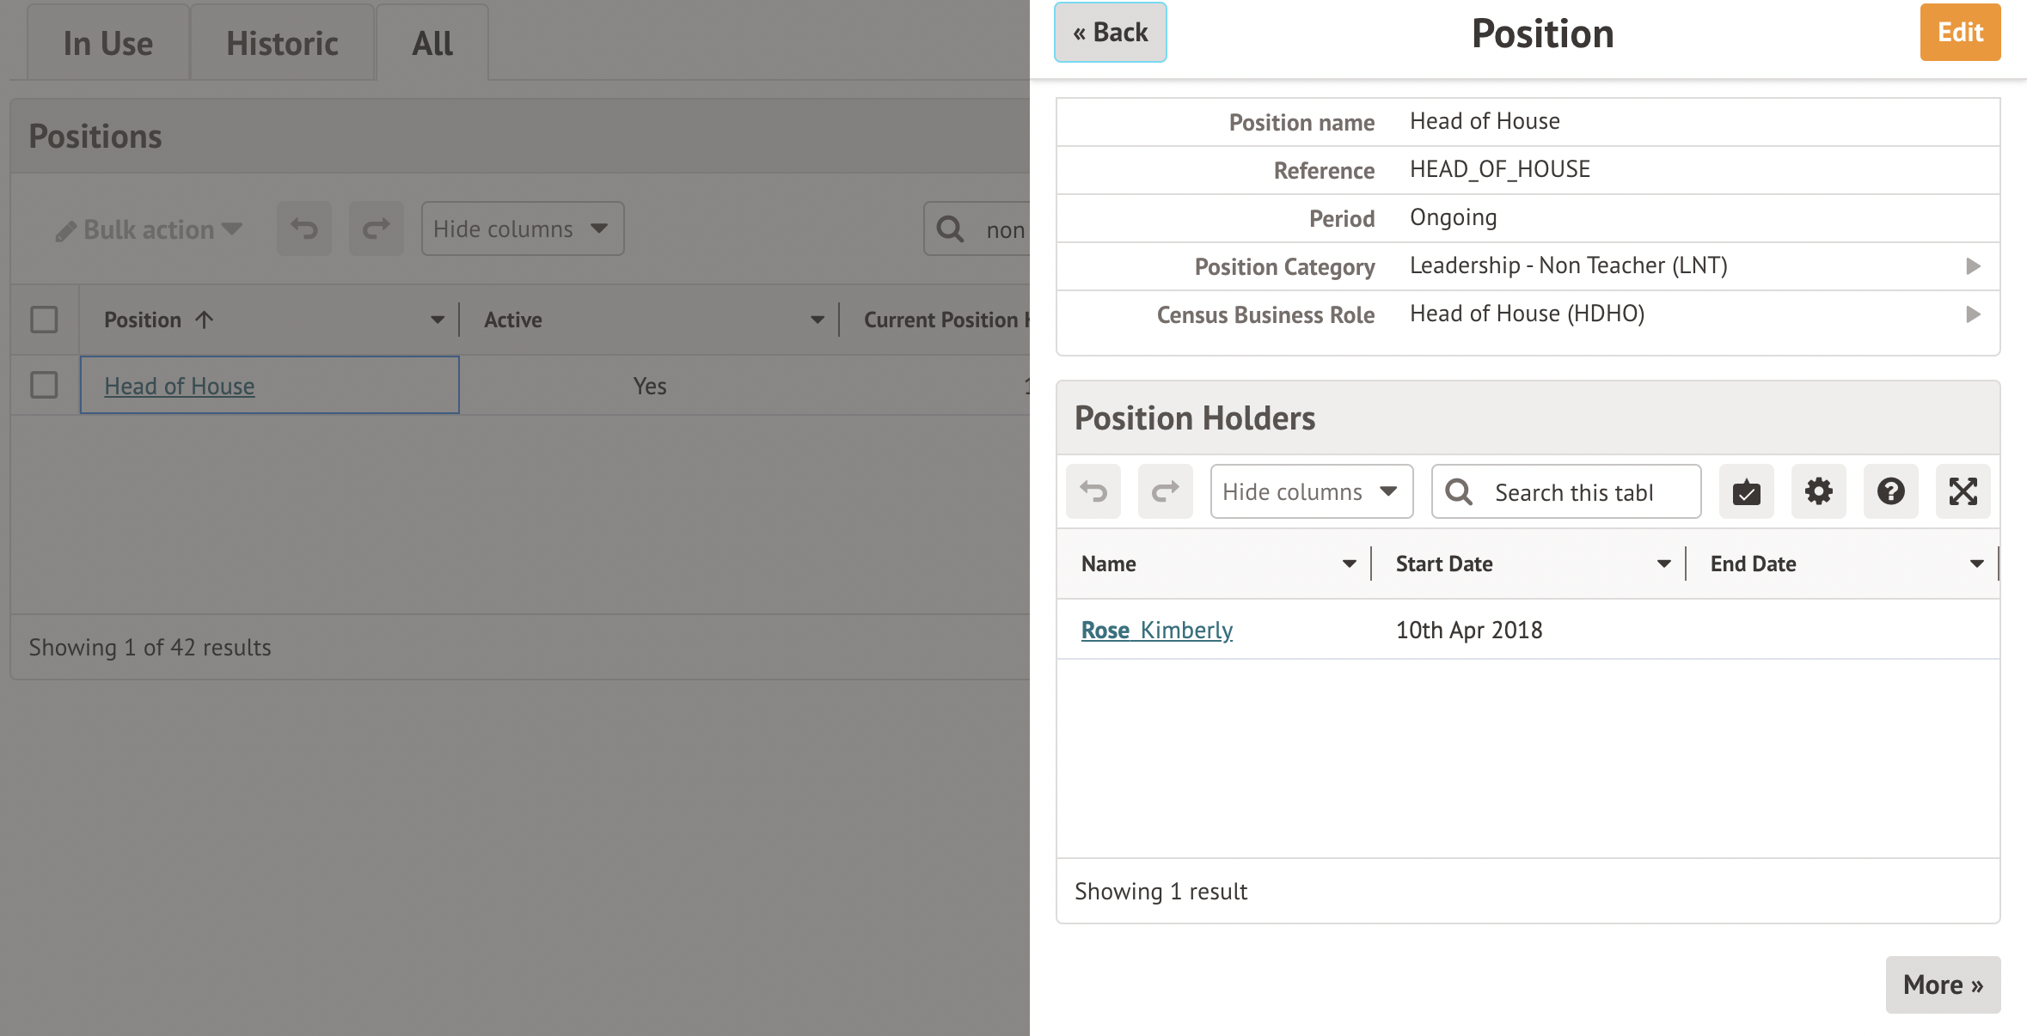Image resolution: width=2027 pixels, height=1036 pixels.
Task: Switch to the In Use tab
Action: [107, 43]
